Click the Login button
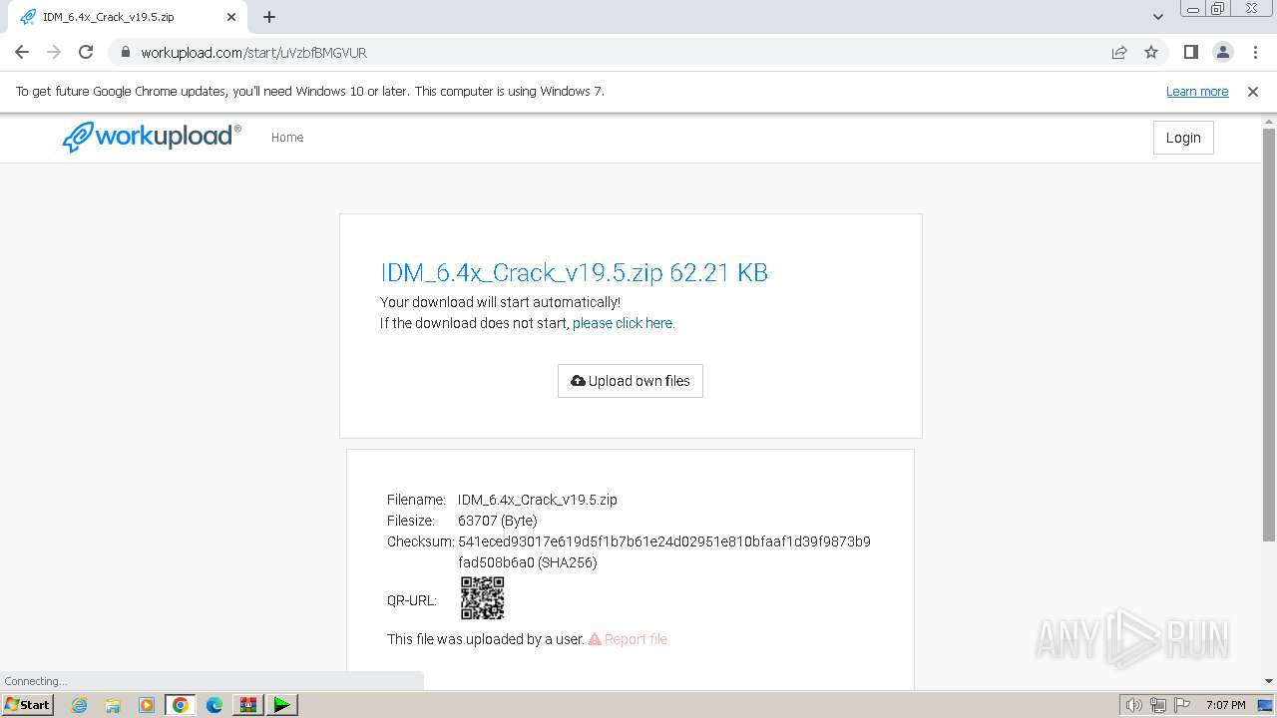Viewport: 1277px width, 718px height. click(1183, 138)
